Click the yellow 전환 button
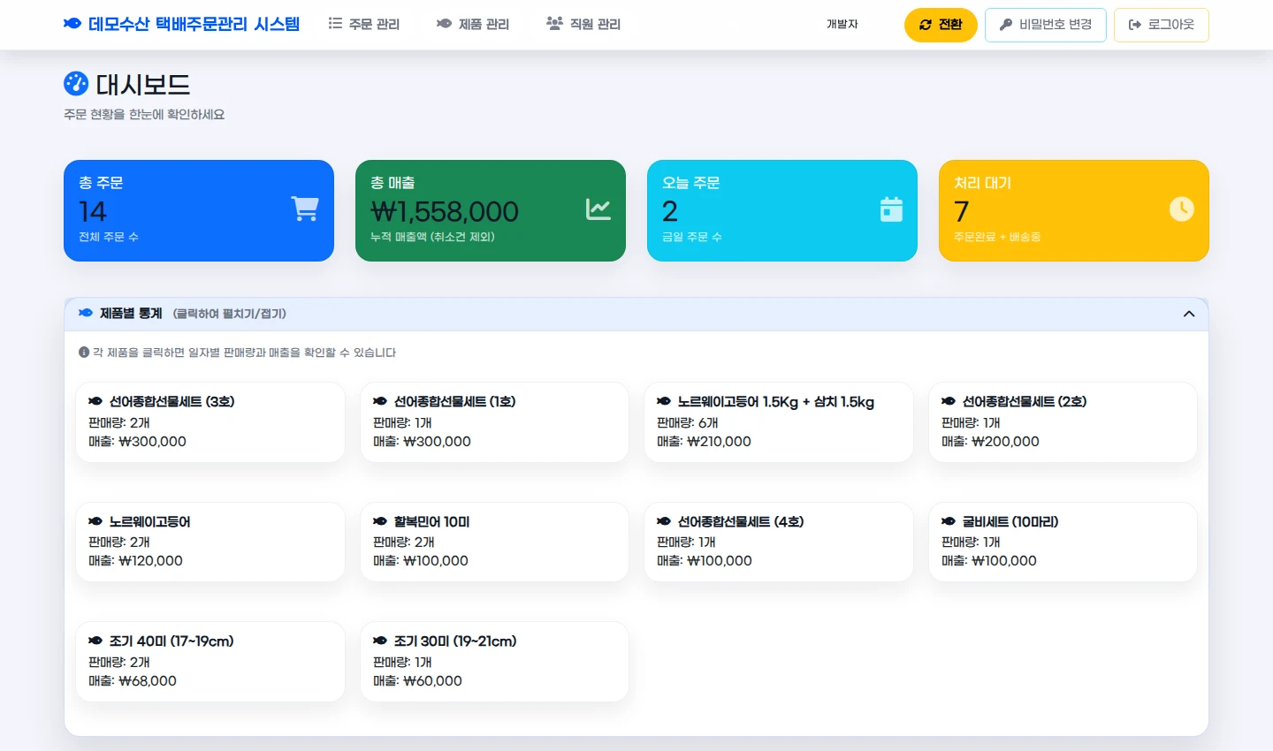 [x=941, y=25]
